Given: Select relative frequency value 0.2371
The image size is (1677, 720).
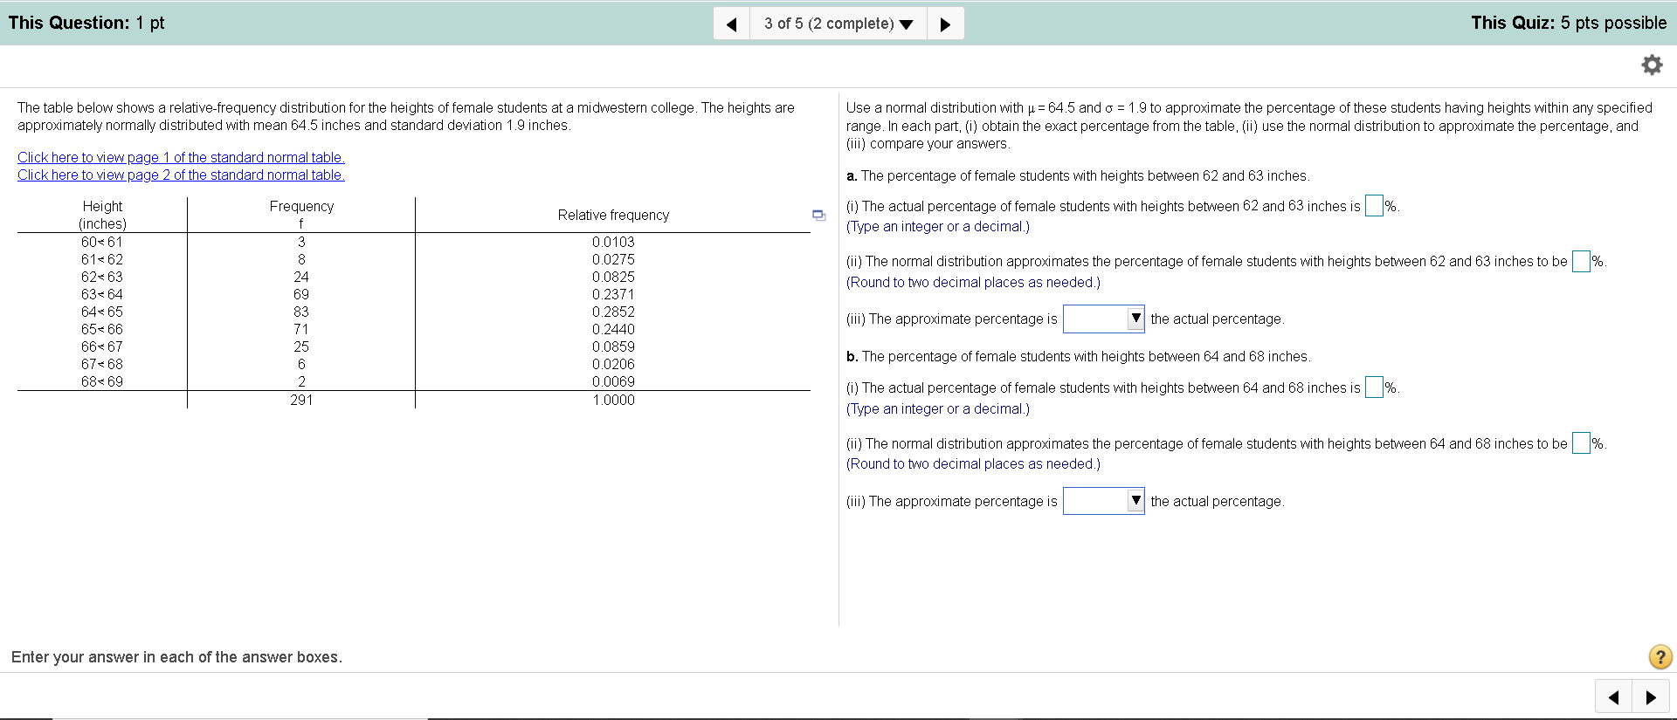Looking at the screenshot, I should click(x=613, y=294).
